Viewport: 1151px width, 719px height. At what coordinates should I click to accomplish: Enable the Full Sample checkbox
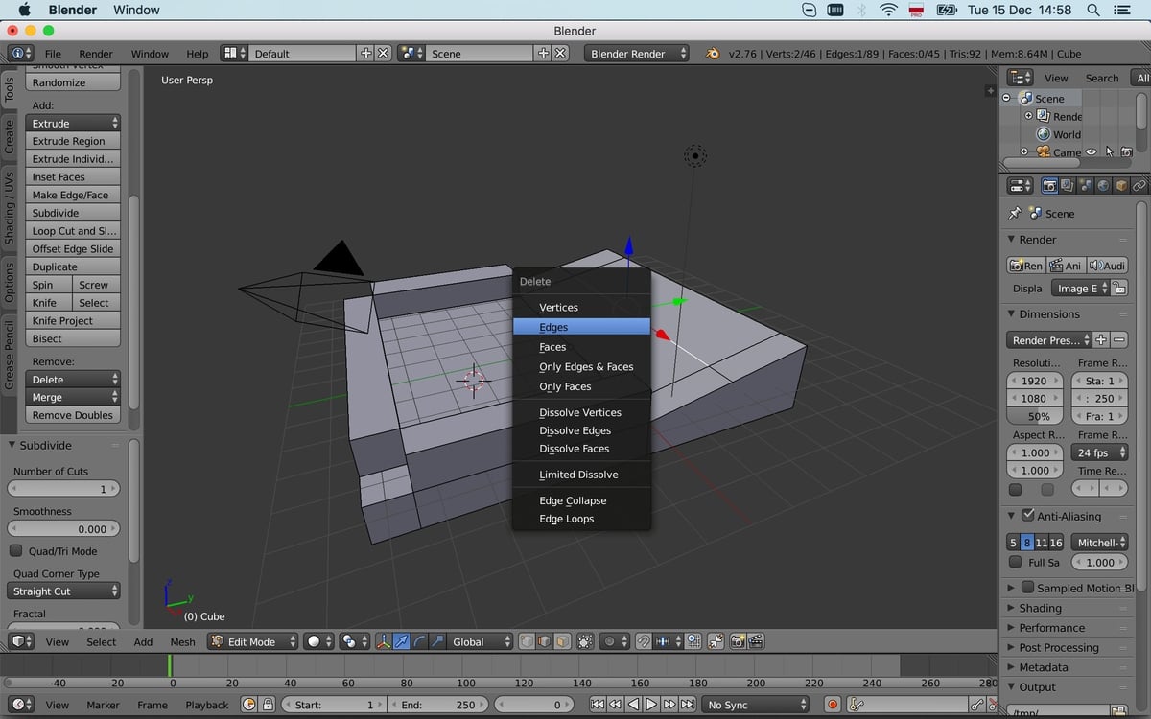(1016, 563)
